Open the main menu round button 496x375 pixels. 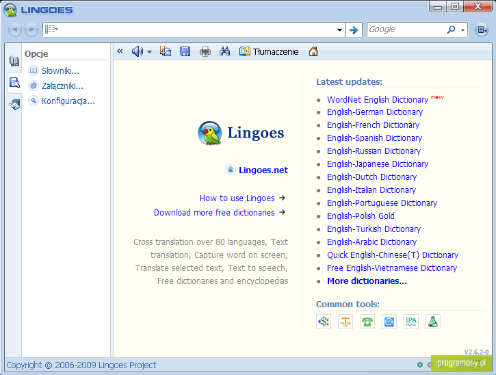coord(482,29)
